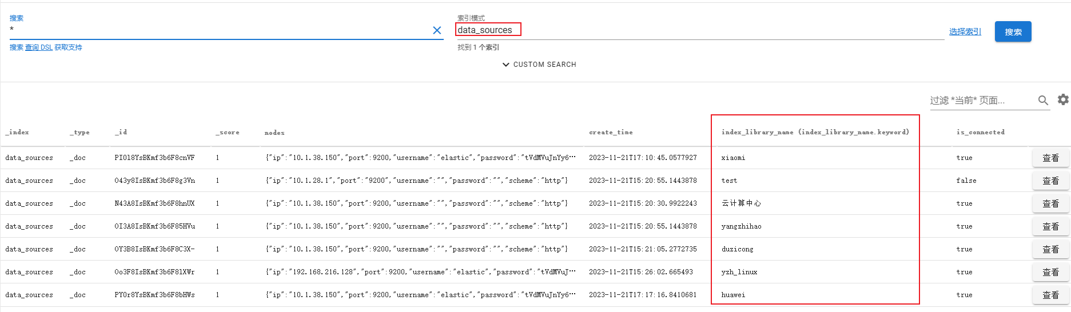View the huawei row document
1071x312 pixels.
pos(1050,295)
